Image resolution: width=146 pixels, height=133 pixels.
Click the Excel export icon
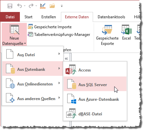tap(126, 30)
